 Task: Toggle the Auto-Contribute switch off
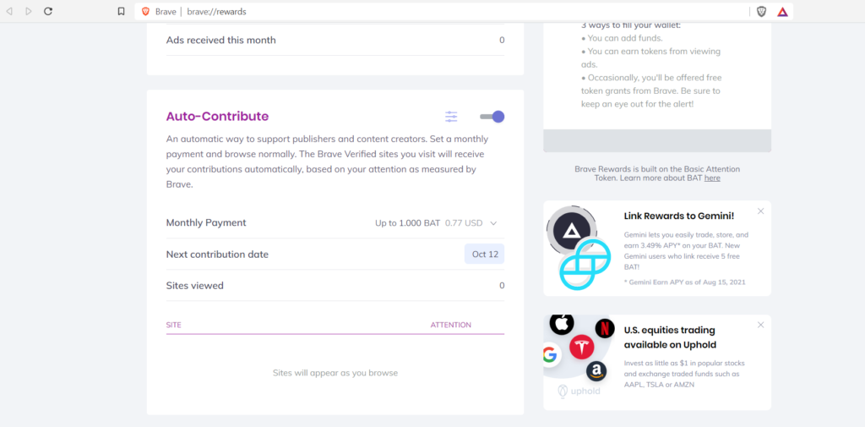click(492, 117)
